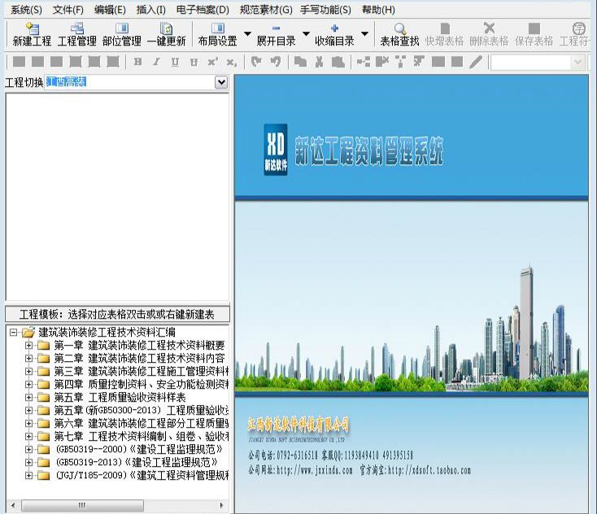Open the 工程切换 project dropdown
The height and width of the screenshot is (514, 597).
(221, 82)
